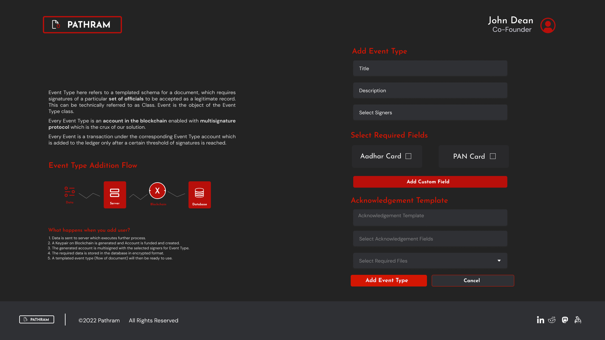Focus the Title input field
This screenshot has height=340, width=605.
click(430, 68)
